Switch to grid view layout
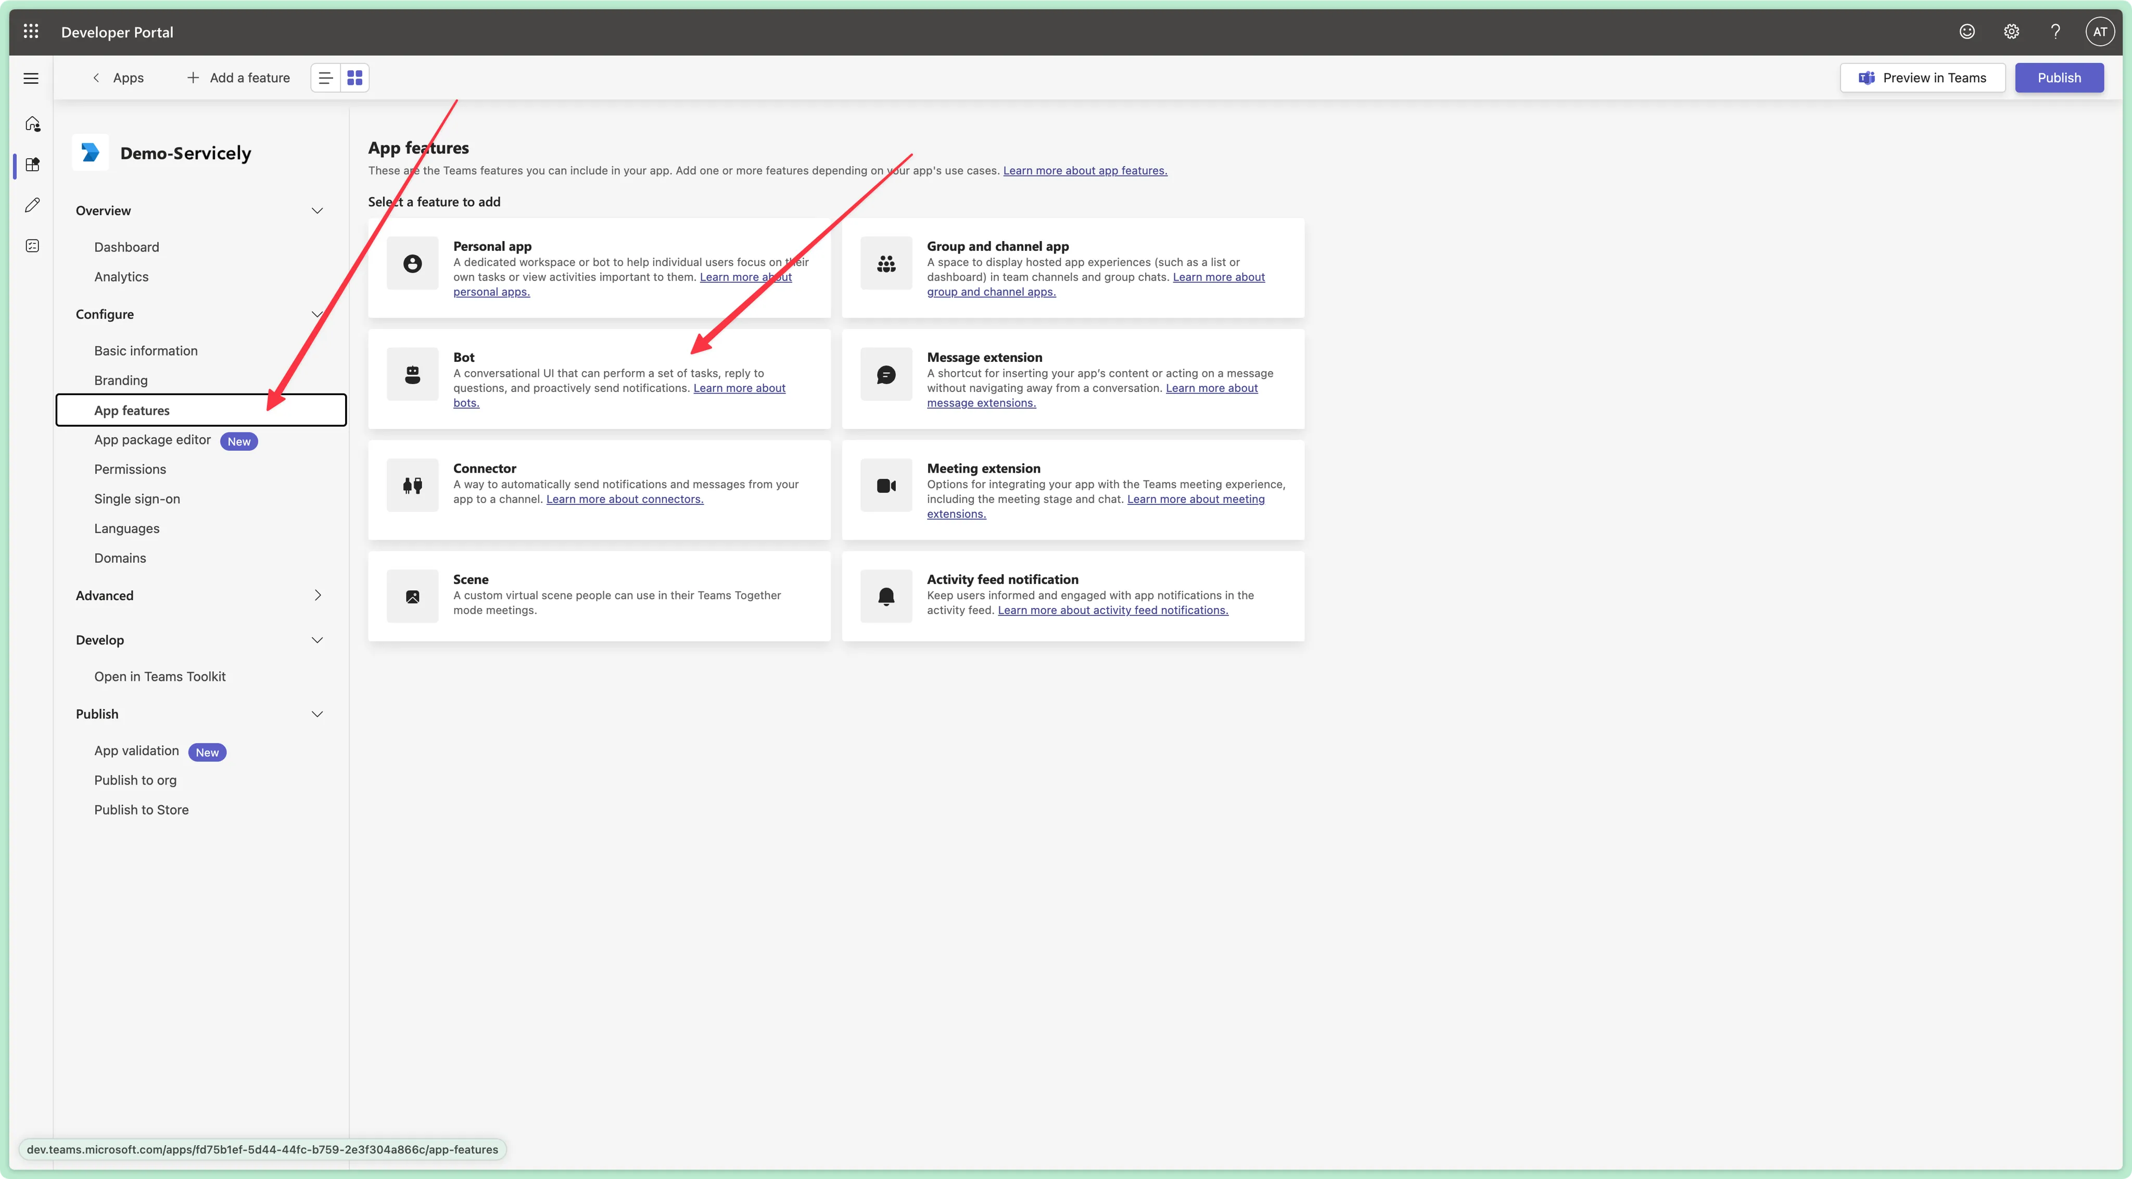The image size is (2132, 1179). [355, 78]
